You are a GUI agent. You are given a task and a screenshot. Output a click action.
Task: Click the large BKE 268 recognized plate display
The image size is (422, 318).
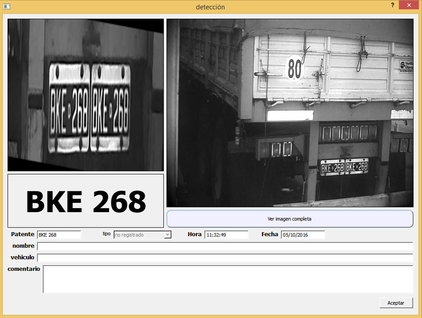[x=85, y=201]
